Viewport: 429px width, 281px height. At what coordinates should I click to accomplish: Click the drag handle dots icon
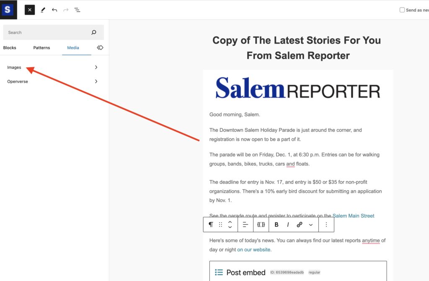[221, 225]
